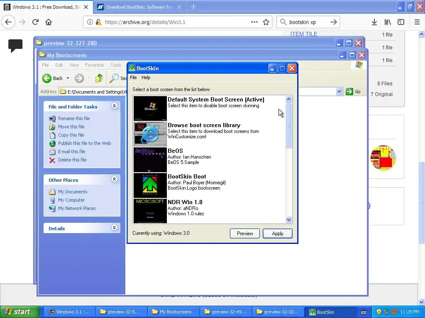This screenshot has height=318, width=425.
Task: Switch to Download BootSkin browser tab
Action: click(x=139, y=7)
